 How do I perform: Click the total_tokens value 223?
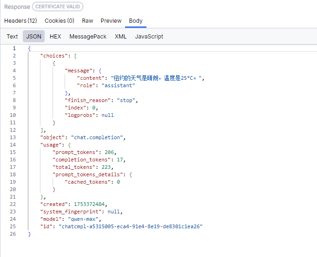point(106,167)
